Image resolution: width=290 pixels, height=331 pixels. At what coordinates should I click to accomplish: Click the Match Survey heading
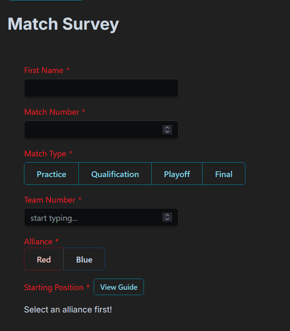[63, 24]
